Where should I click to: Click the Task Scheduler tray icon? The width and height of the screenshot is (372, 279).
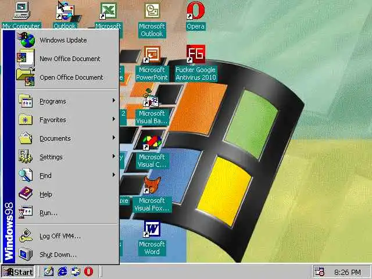pos(319,272)
